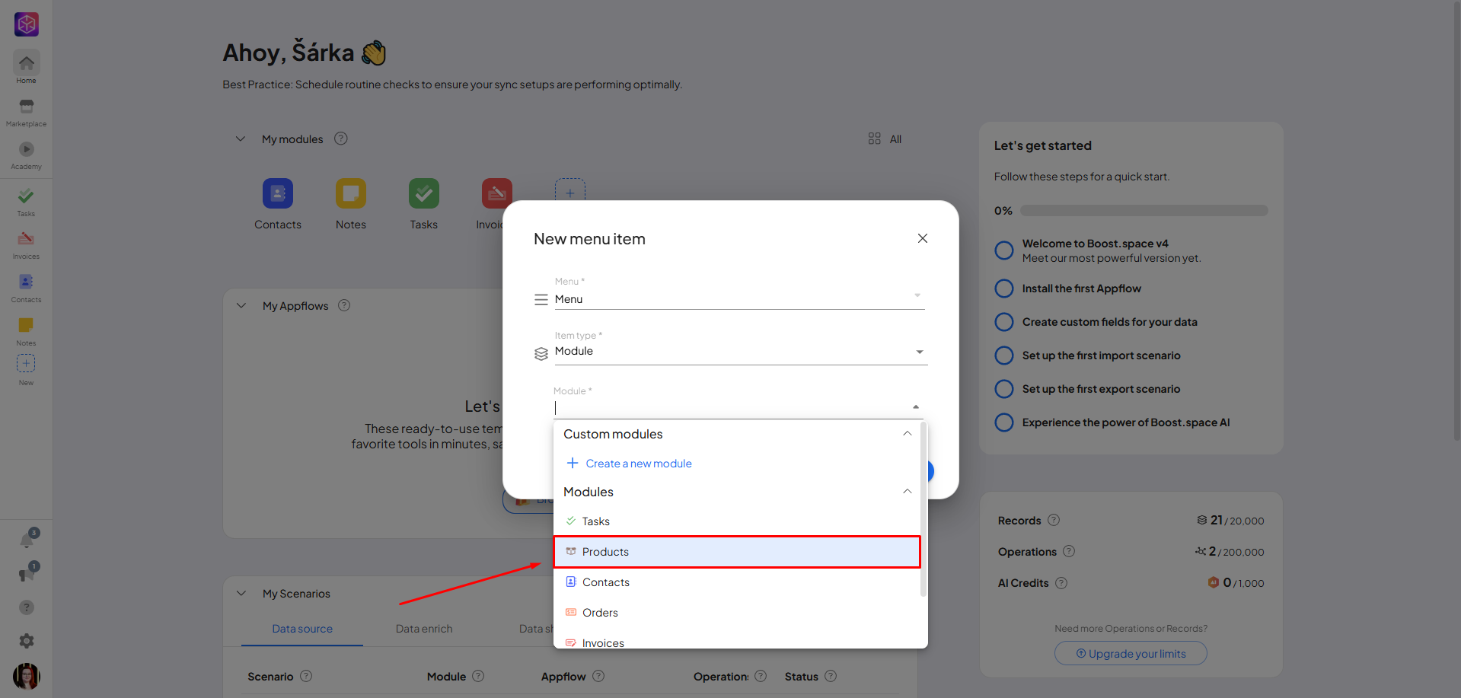Click the My modules help icon
This screenshot has height=698, width=1461.
pyautogui.click(x=341, y=139)
